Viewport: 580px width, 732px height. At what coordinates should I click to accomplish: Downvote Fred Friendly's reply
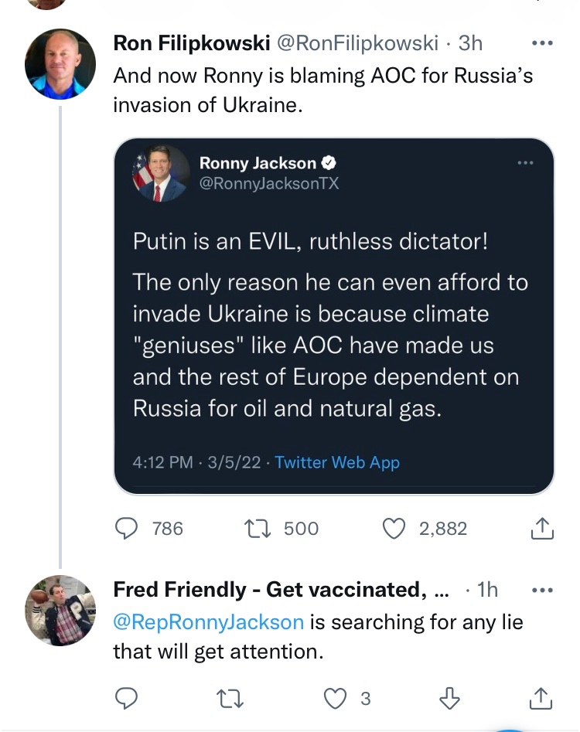pyautogui.click(x=449, y=698)
